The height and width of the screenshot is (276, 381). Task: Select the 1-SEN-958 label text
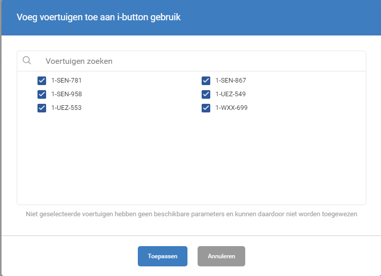(x=66, y=94)
